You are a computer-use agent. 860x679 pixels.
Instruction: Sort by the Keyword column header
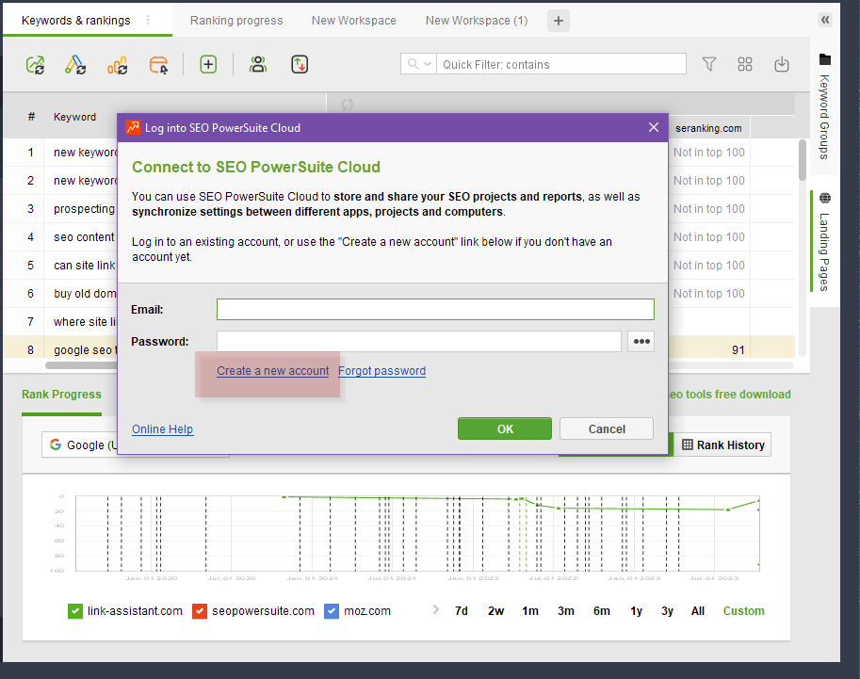coord(74,117)
